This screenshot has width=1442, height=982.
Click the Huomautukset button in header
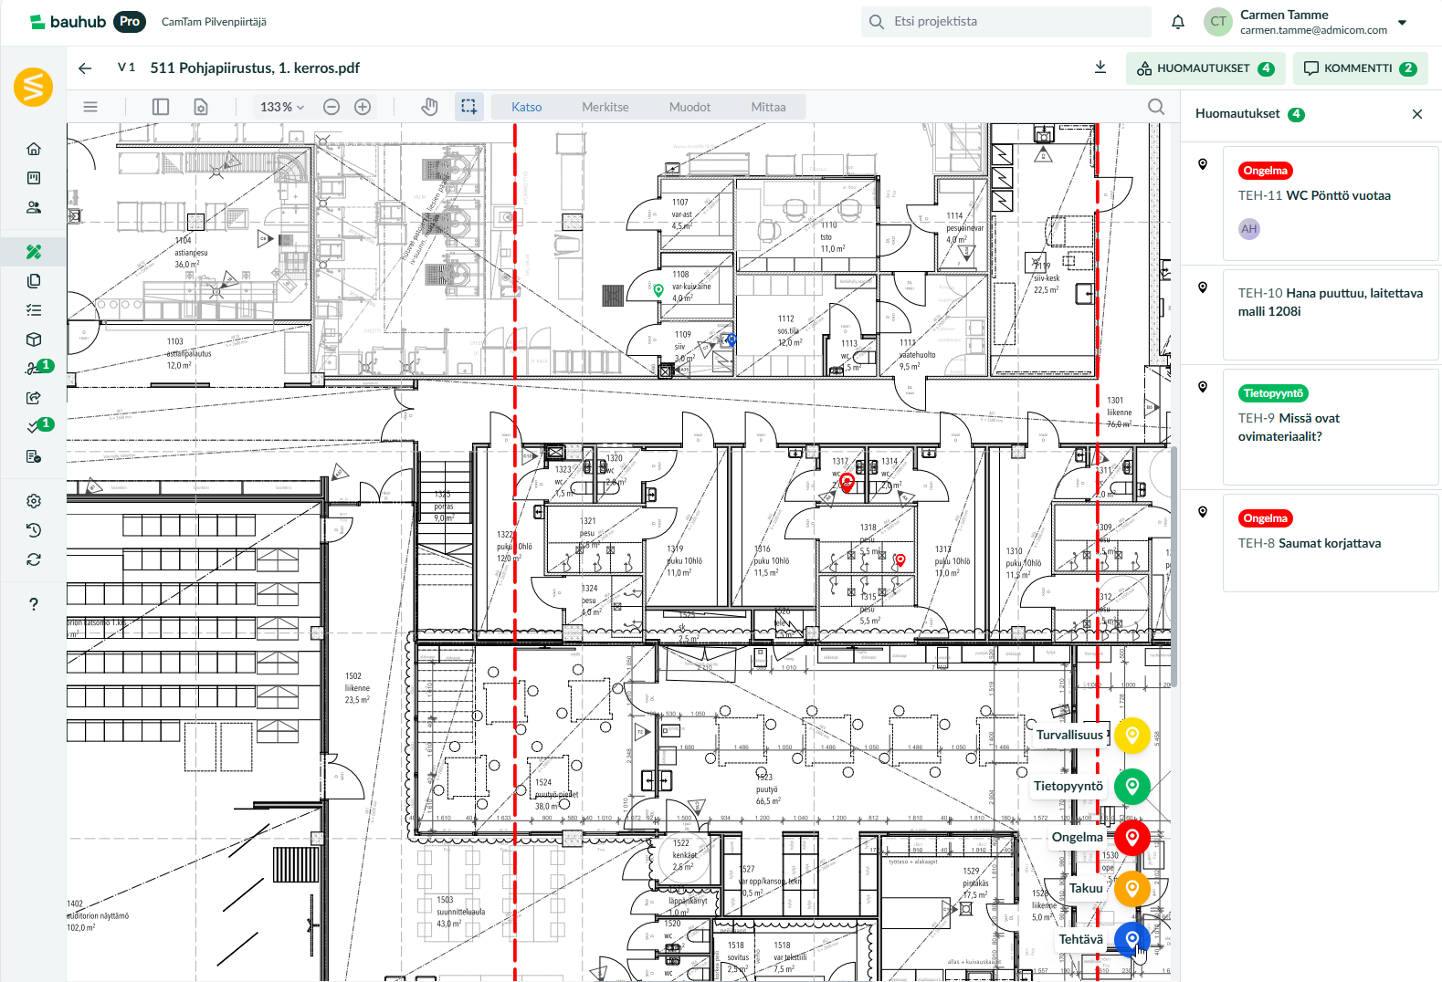1205,68
